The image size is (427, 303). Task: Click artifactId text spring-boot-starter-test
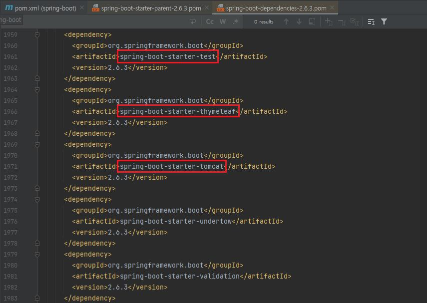pos(168,56)
